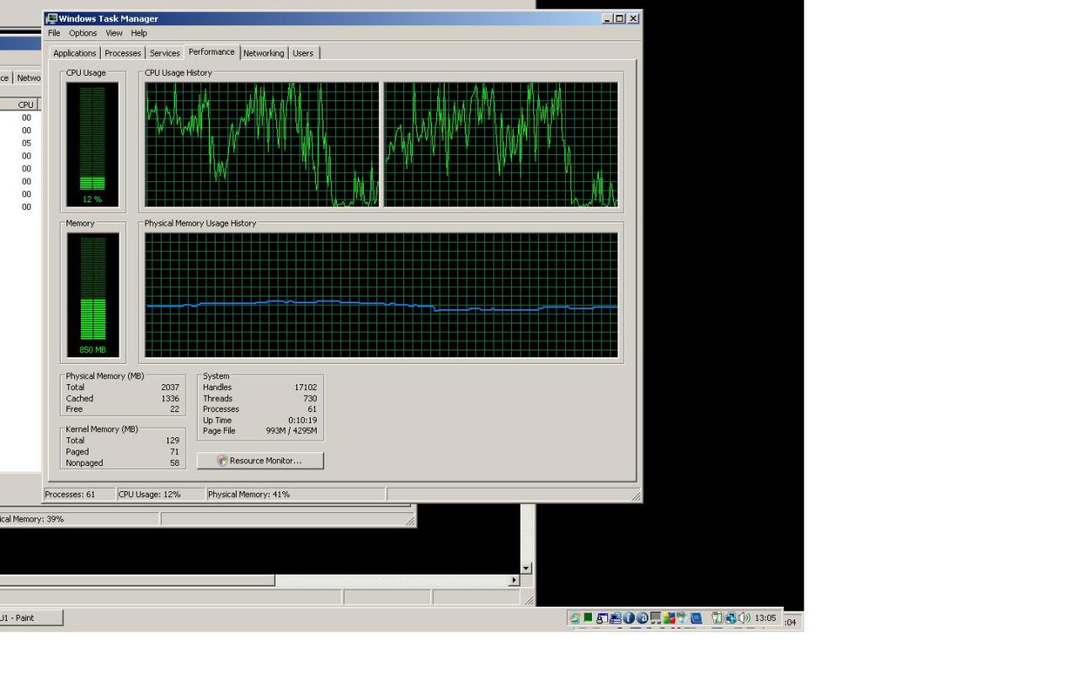This screenshot has height=674, width=1078.
Task: Open the View menu in Task Manager
Action: tap(114, 33)
